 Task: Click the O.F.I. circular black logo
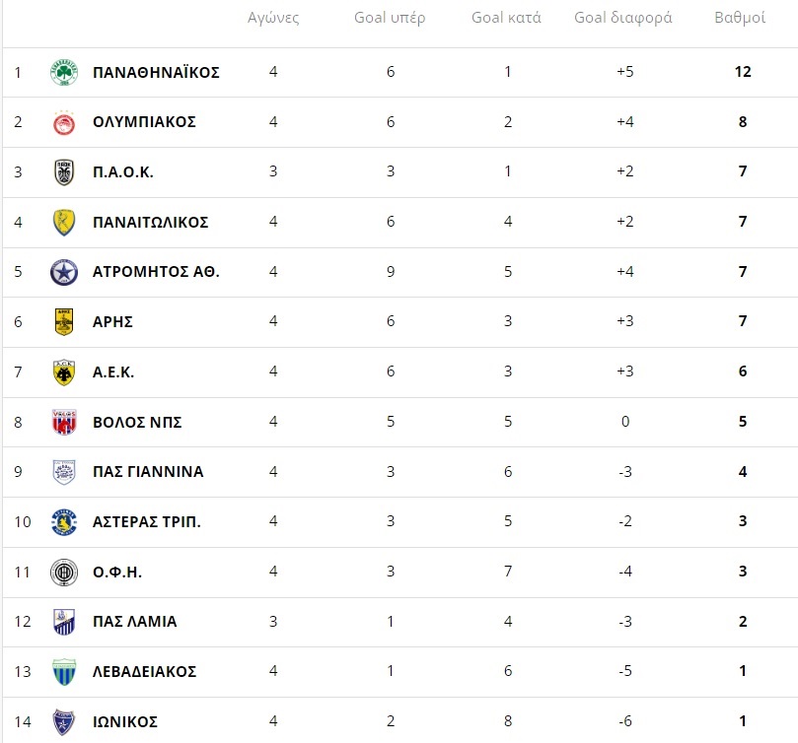[64, 573]
